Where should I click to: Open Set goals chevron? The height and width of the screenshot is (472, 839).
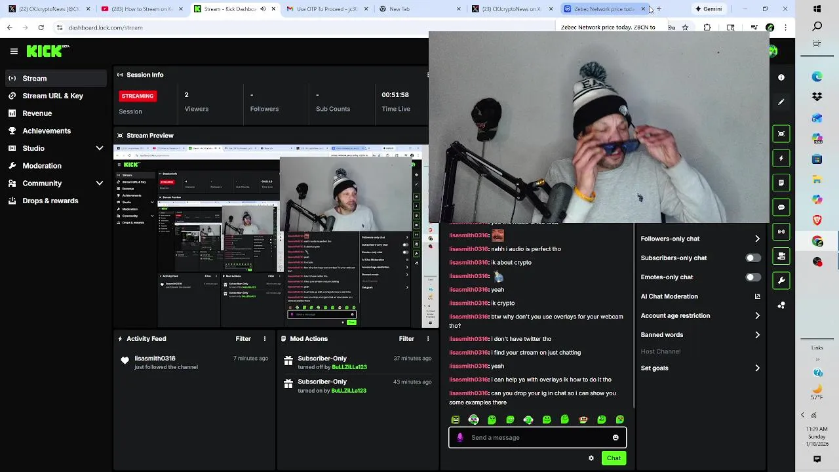(757, 368)
